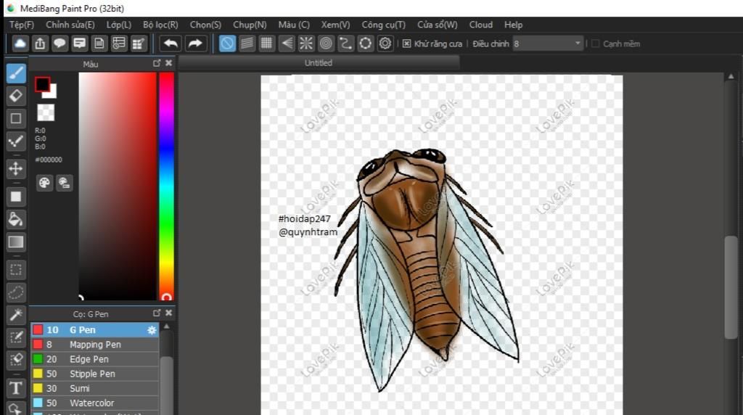
Task: Open the Điều chỉnh value dropdown
Action: point(548,44)
